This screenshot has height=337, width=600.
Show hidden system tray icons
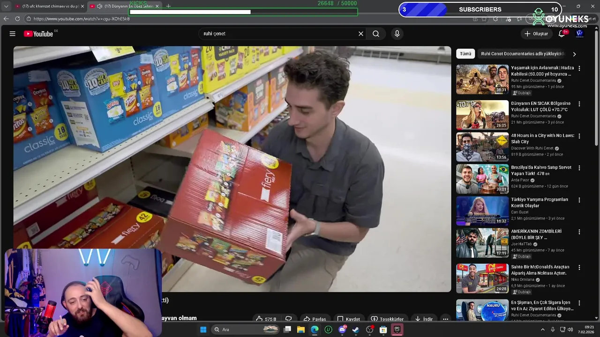click(543, 330)
